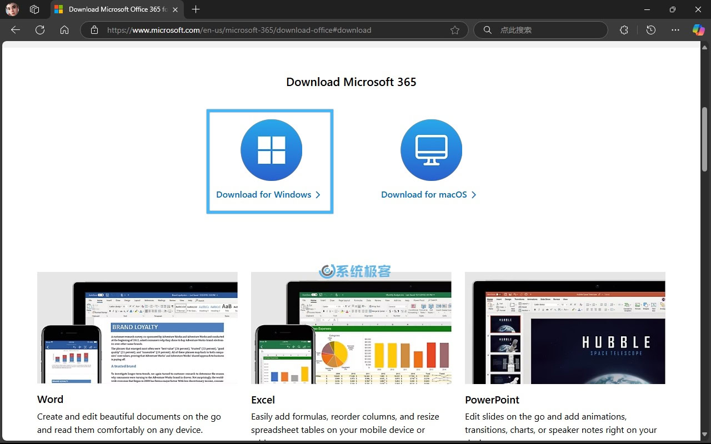Open the settings and more menu

675,30
